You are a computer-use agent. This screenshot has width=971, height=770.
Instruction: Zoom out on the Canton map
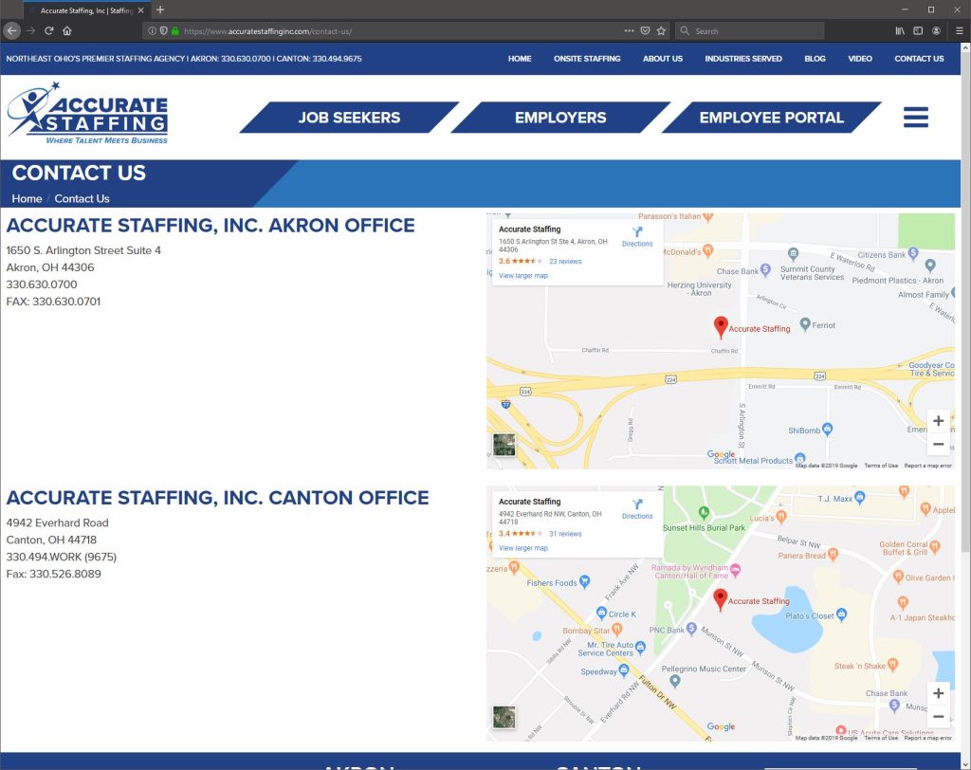coord(938,717)
